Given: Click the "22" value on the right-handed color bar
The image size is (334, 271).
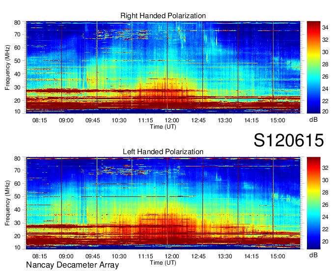Looking at the screenshot, I should click(325, 101).
